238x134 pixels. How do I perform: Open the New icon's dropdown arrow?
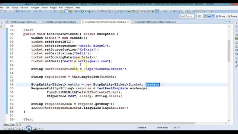[x=5, y=12]
